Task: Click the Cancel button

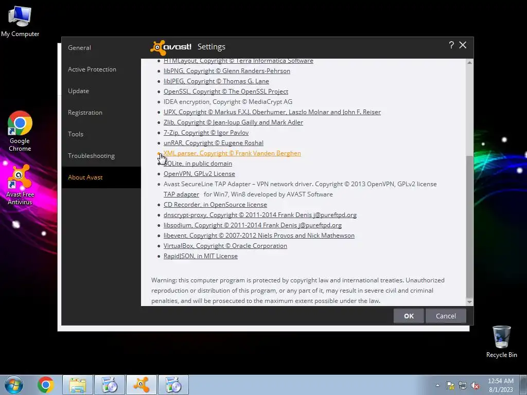Action: pyautogui.click(x=446, y=316)
